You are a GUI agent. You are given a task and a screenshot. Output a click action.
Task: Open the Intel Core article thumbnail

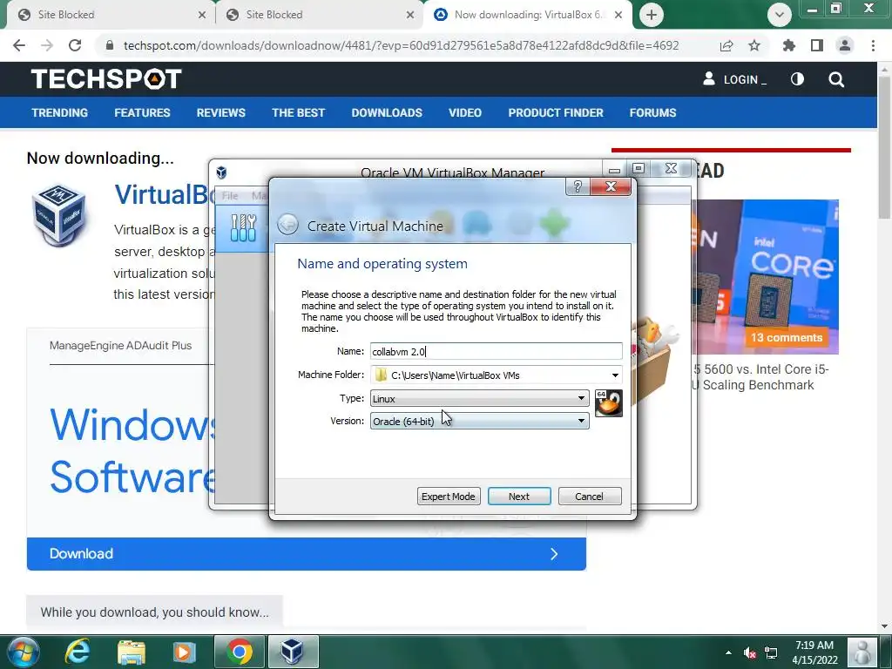tap(765, 276)
